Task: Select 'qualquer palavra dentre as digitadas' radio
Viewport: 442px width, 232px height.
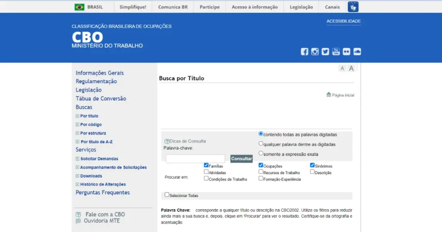Action: pyautogui.click(x=261, y=144)
